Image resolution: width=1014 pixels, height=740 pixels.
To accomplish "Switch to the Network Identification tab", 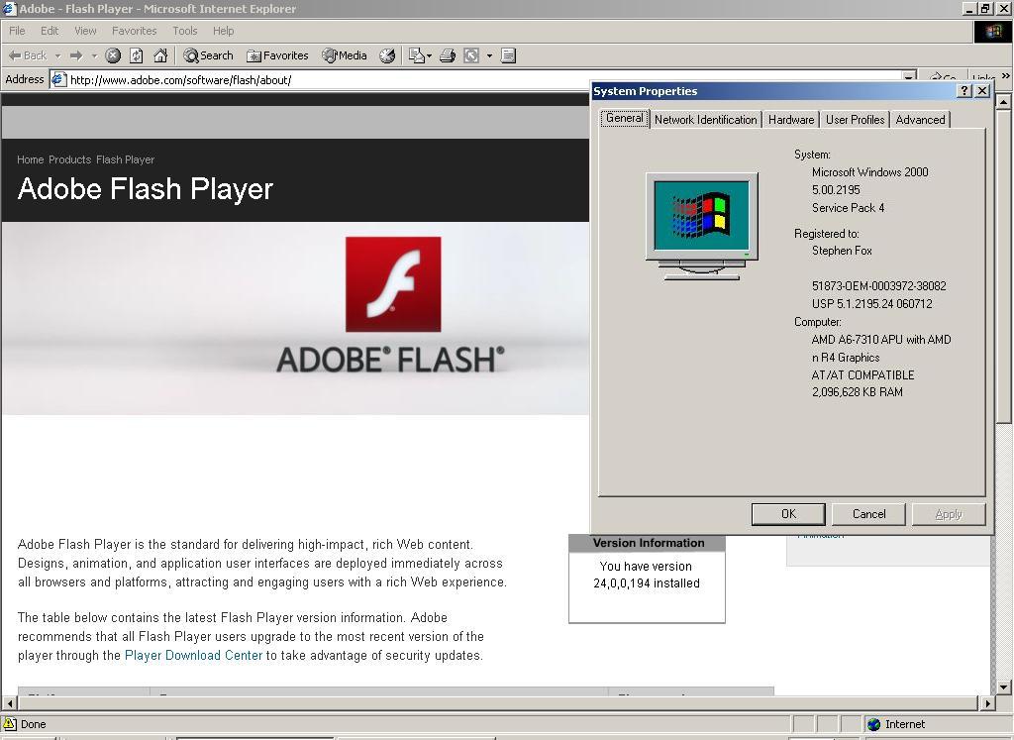I will 705,120.
